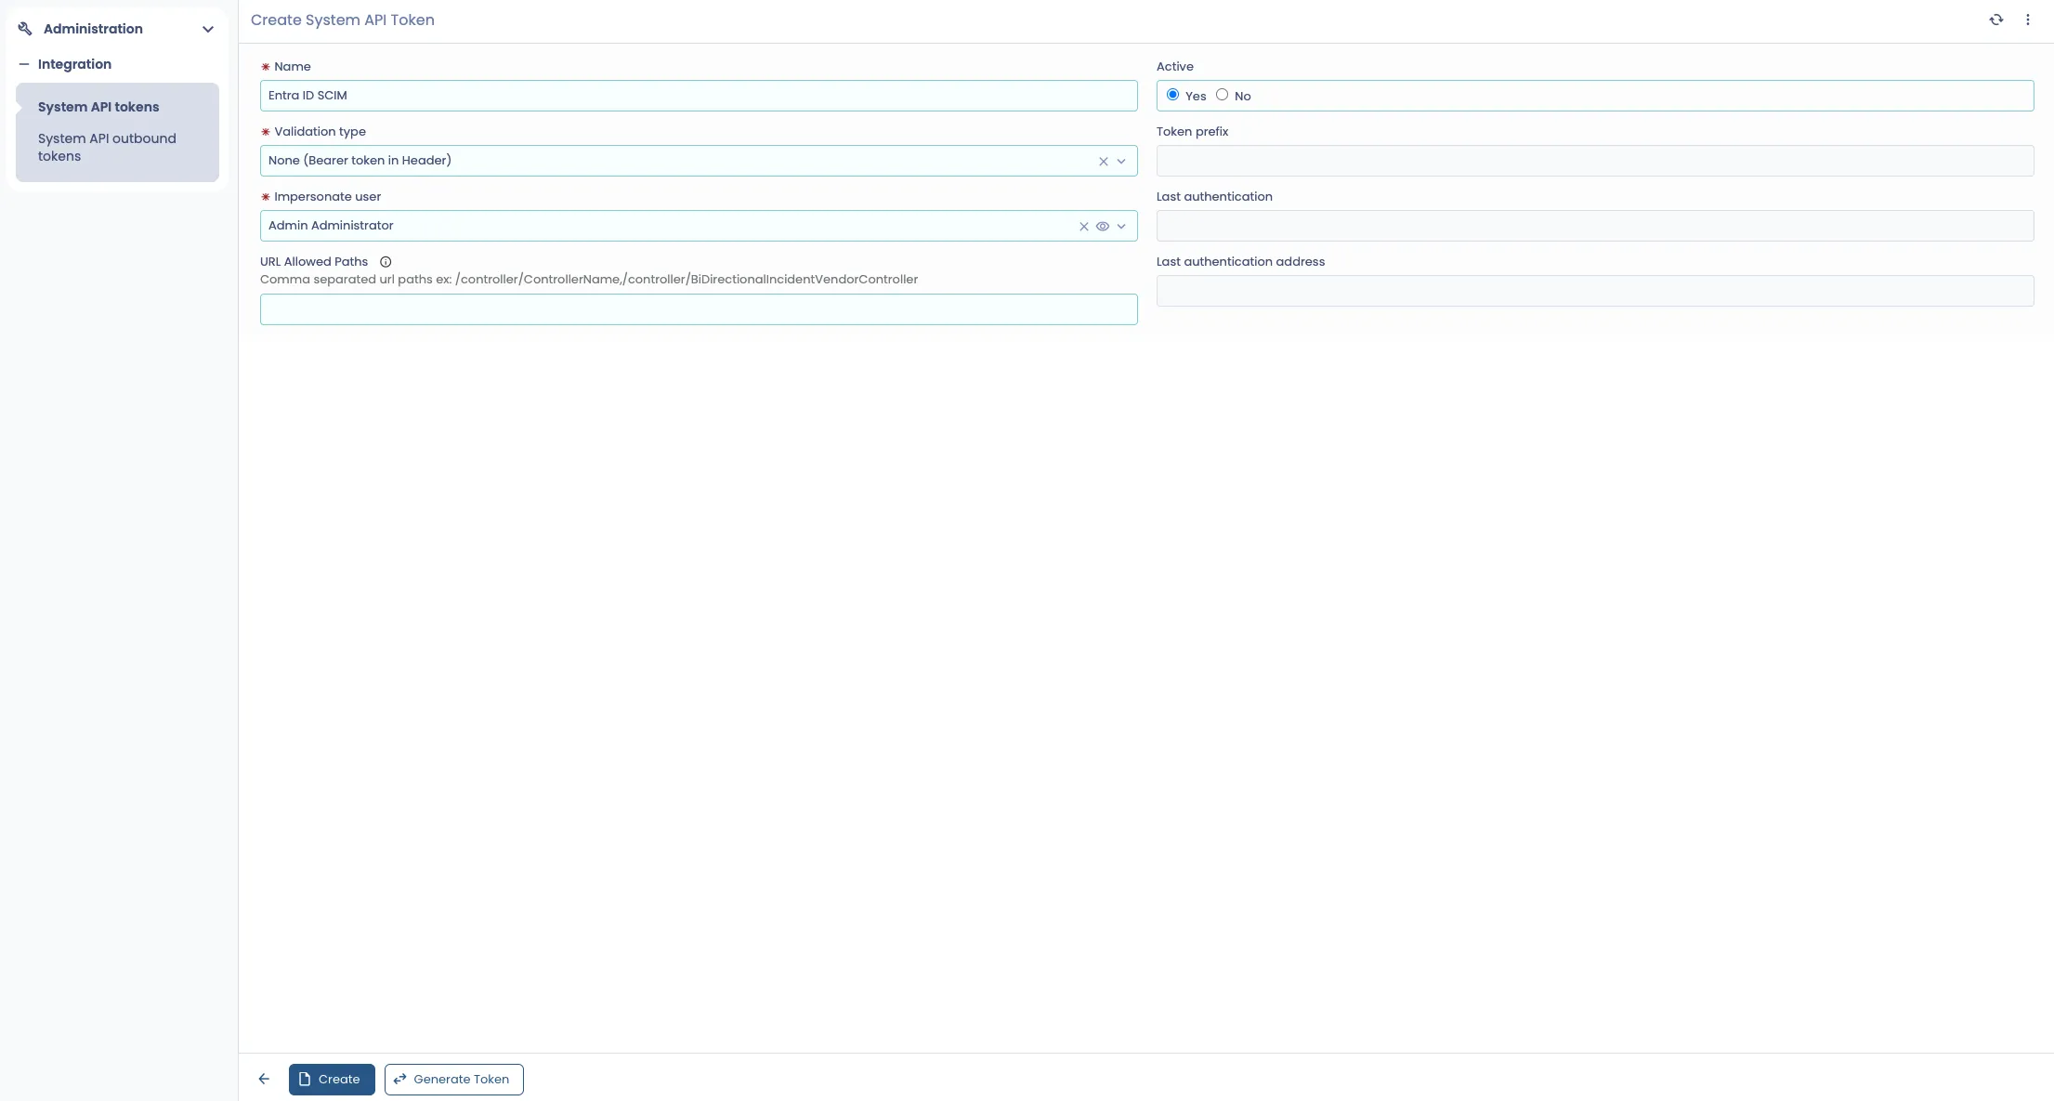
Task: Edit the Name field 'Entra ID SCIM'
Action: [x=699, y=96]
